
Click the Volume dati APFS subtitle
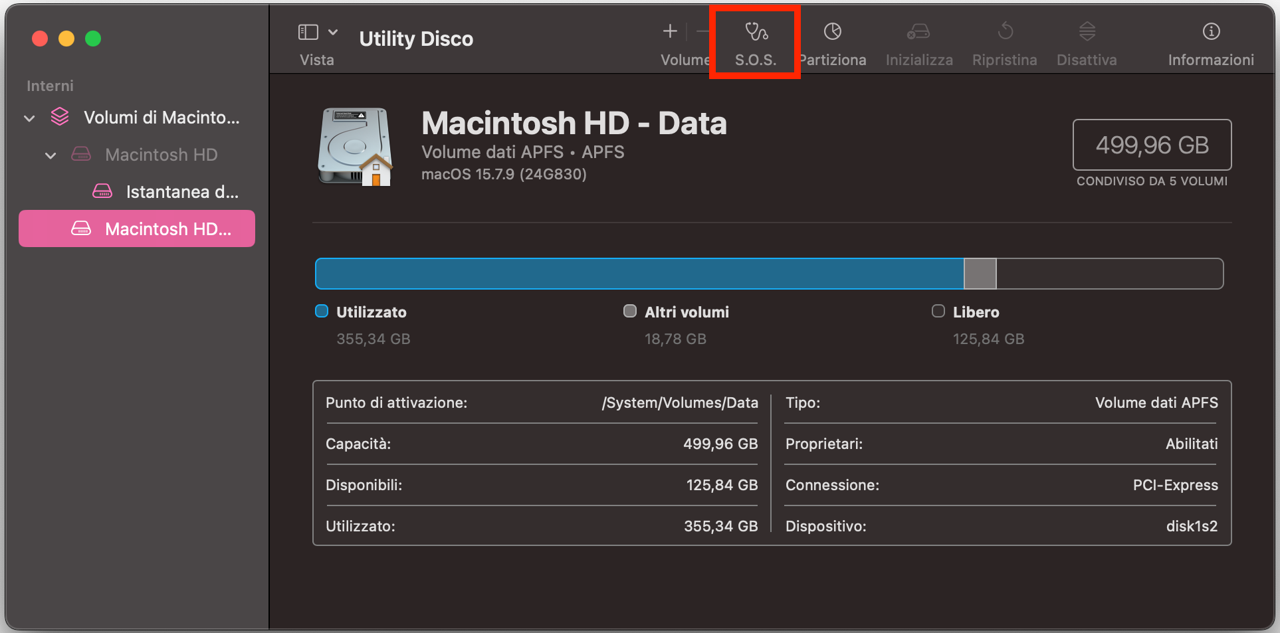[x=523, y=152]
